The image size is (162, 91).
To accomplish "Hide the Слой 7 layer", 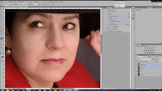I will point(136,71).
